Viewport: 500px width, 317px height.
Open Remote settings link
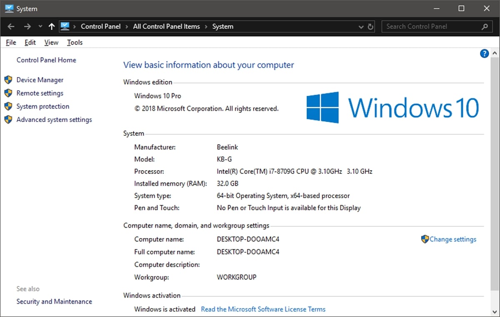pyautogui.click(x=40, y=93)
